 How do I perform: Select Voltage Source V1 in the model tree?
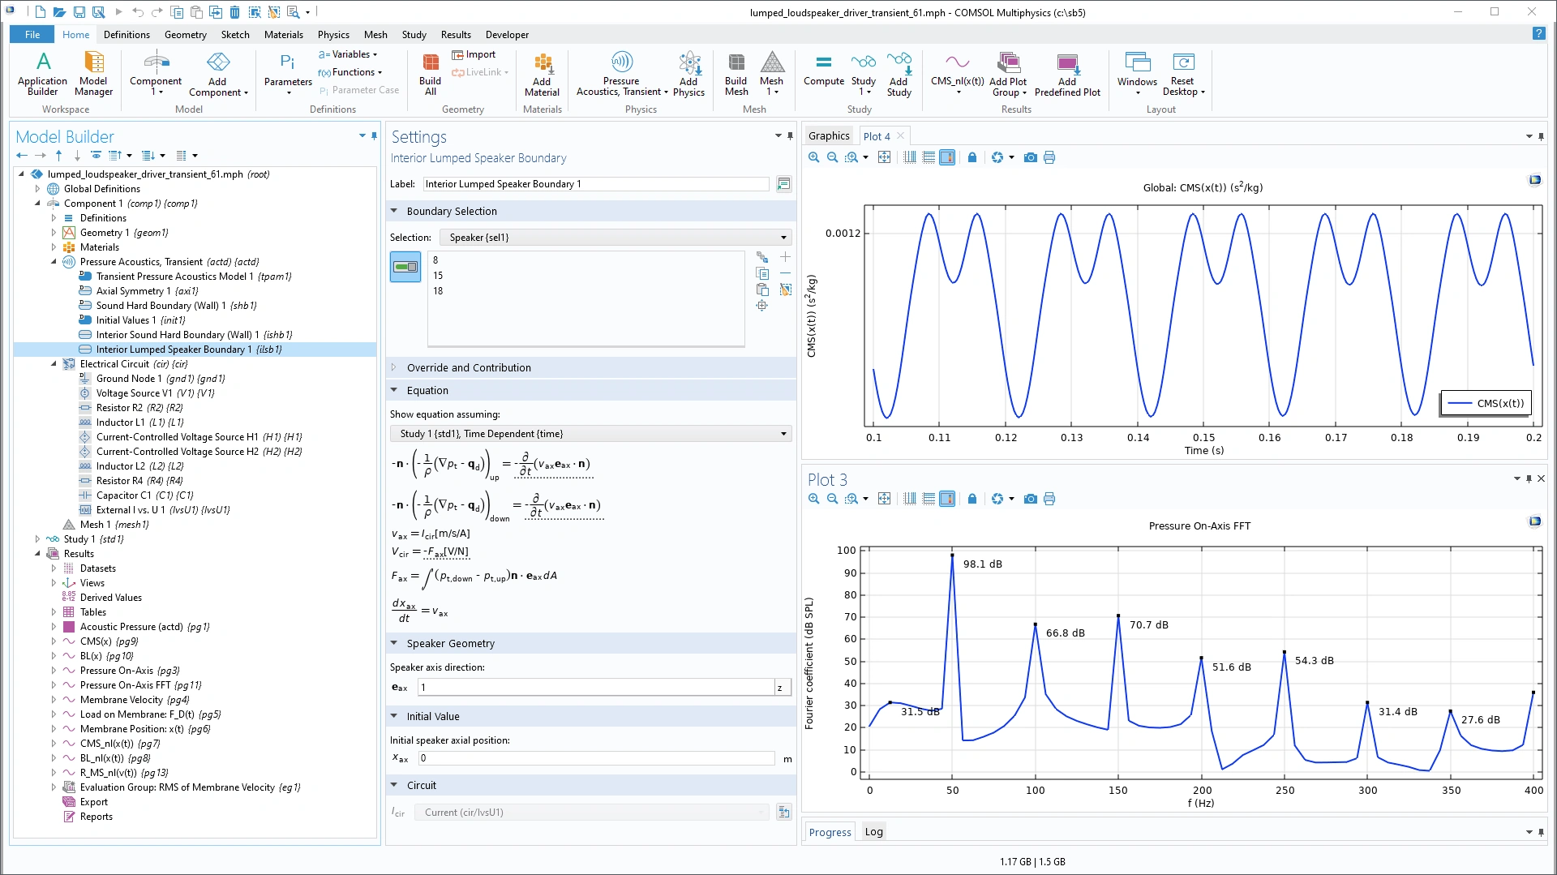pos(134,393)
